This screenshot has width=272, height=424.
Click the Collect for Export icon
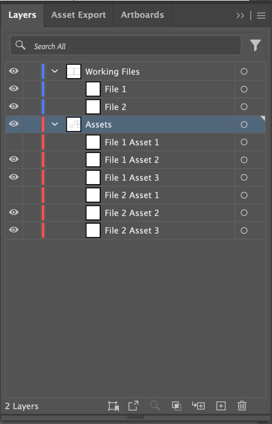(x=133, y=405)
